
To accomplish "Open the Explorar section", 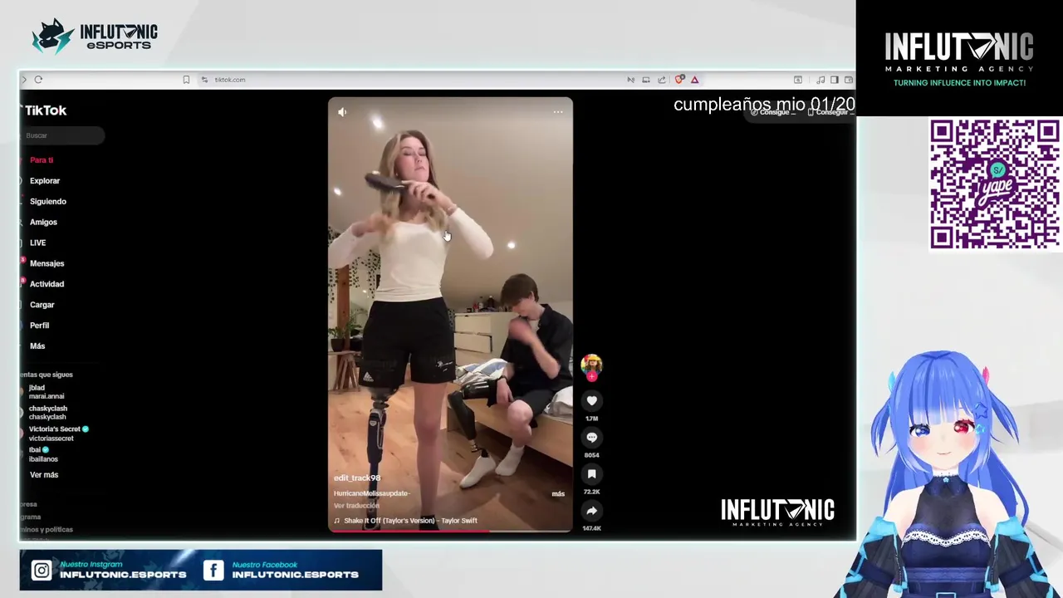I will [x=45, y=181].
